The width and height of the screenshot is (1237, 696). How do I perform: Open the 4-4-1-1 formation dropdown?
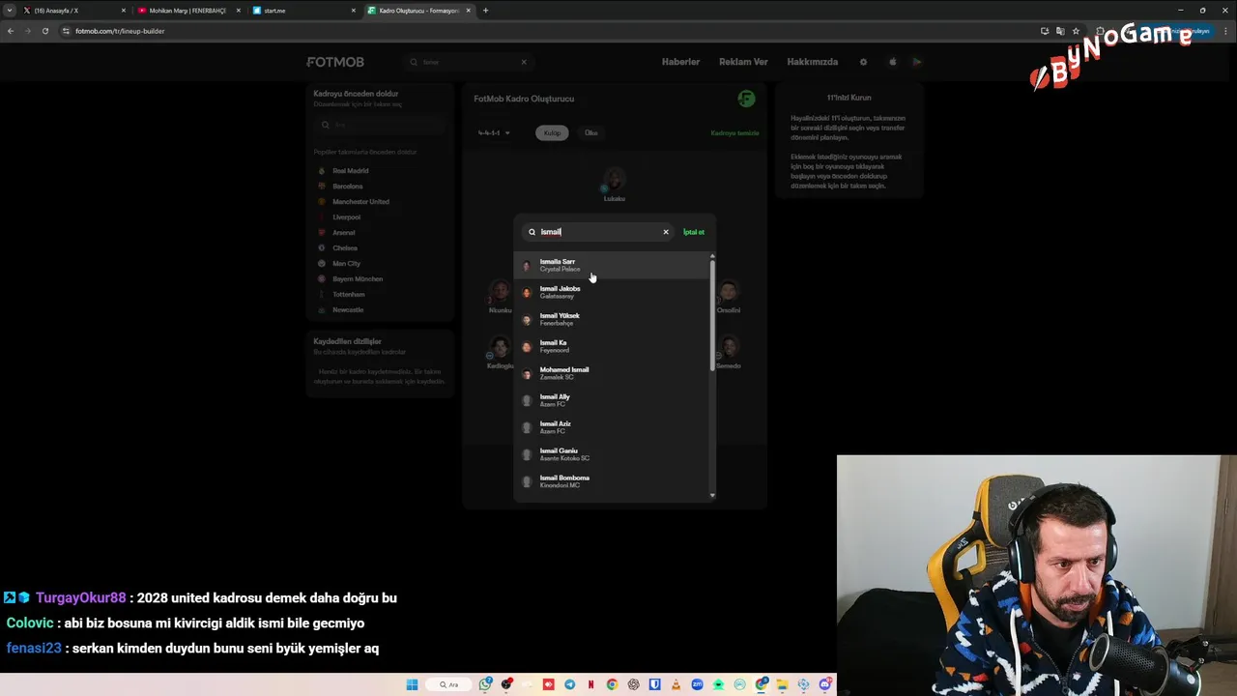pyautogui.click(x=494, y=132)
